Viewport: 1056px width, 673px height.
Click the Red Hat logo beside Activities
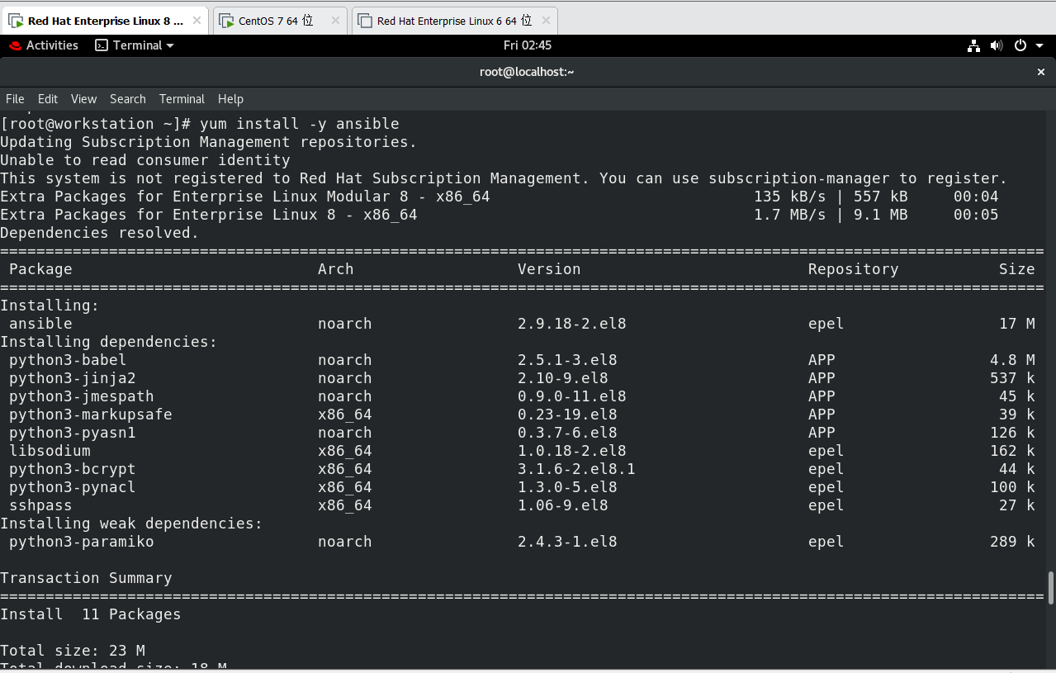click(15, 45)
